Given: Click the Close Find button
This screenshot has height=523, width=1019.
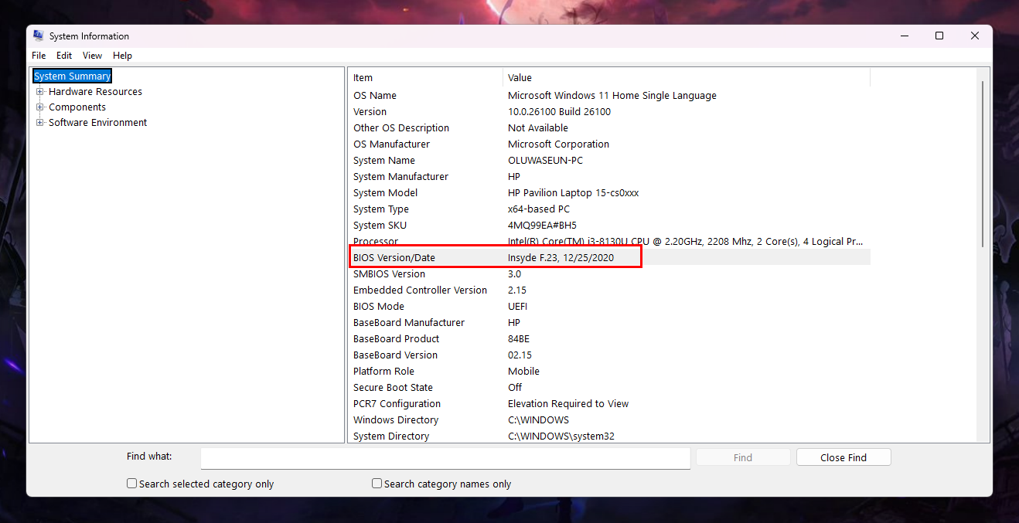Looking at the screenshot, I should (x=843, y=457).
